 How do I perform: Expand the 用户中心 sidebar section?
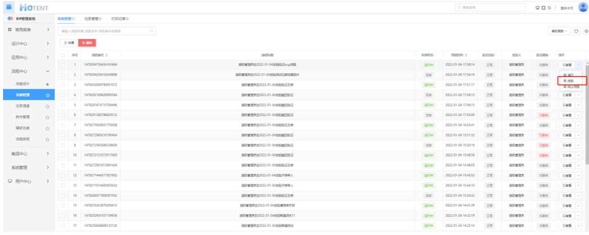click(28, 181)
